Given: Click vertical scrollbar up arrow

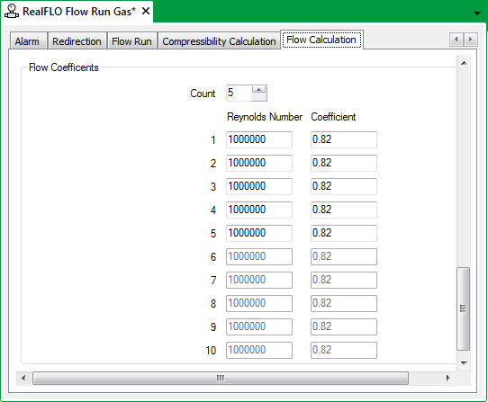Looking at the screenshot, I should pyautogui.click(x=464, y=63).
